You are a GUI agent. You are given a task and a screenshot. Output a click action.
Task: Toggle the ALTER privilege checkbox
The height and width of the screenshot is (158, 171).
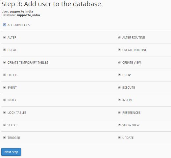click(5, 37)
